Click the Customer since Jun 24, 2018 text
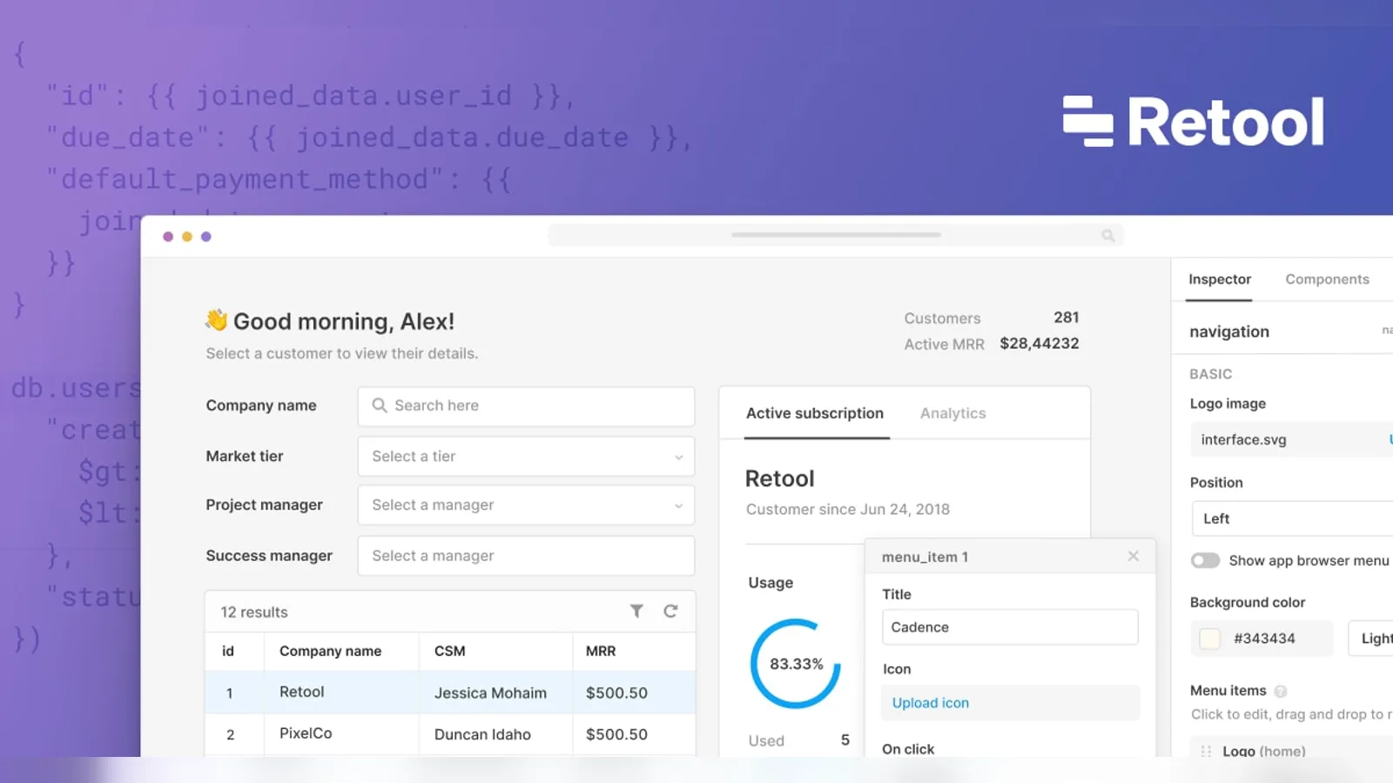This screenshot has height=783, width=1393. pos(848,510)
